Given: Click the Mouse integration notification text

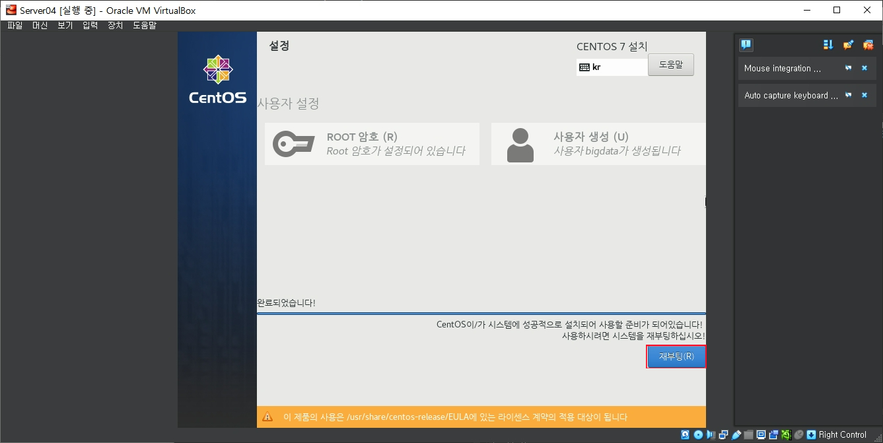Looking at the screenshot, I should coord(783,68).
